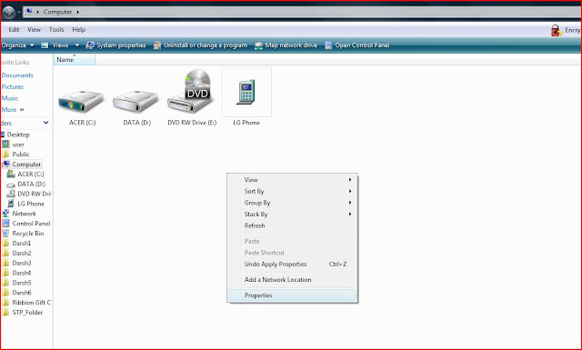Click the Open Control Panel icon
Screen dimensions: 582x350
click(328, 45)
